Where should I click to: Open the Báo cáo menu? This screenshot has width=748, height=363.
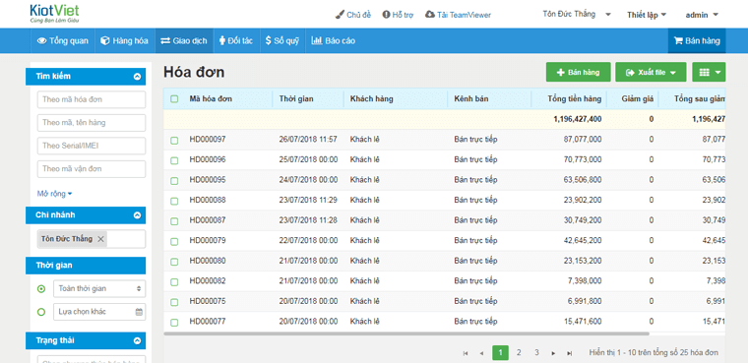[x=333, y=41]
